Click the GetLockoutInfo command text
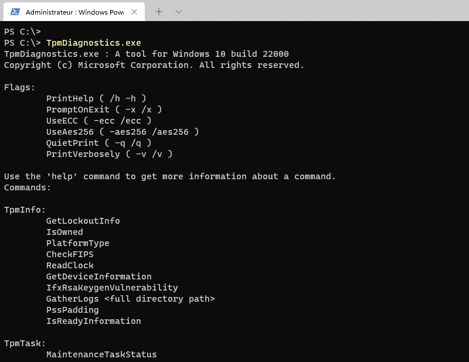 83,221
